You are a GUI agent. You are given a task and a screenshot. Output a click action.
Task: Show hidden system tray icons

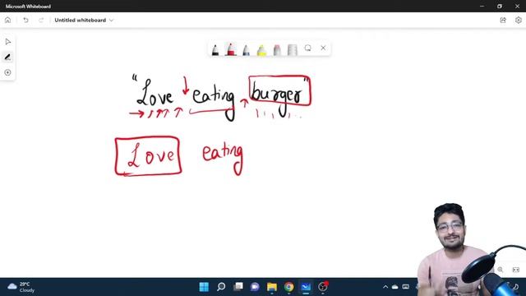click(385, 287)
